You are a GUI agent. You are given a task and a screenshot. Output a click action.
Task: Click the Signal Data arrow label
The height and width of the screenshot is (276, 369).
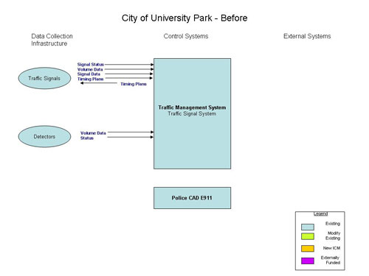point(89,74)
